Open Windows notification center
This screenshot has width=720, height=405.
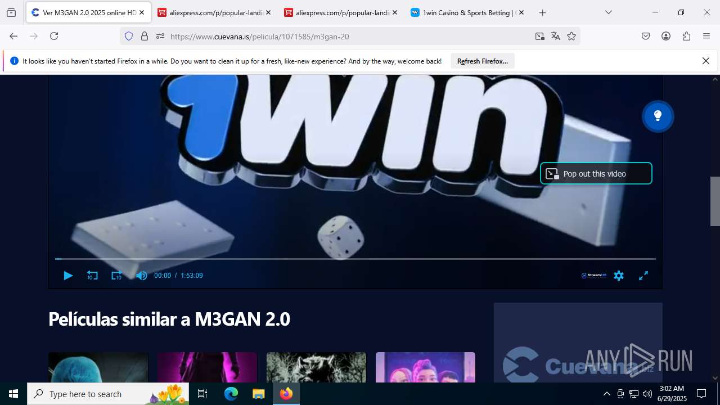point(701,394)
